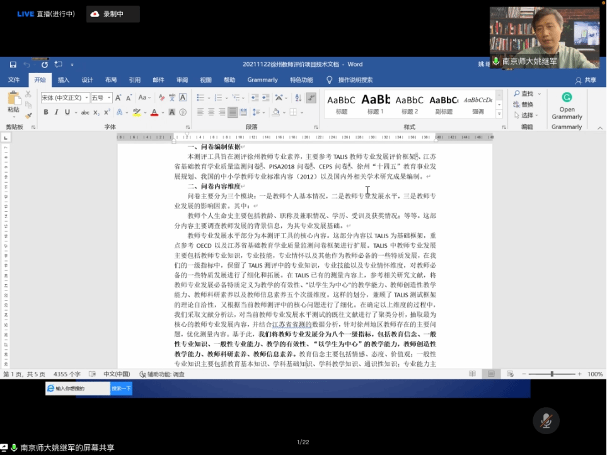Screen dimensions: 607x455
Task: Click the sort paragraph icon
Action: [298, 98]
